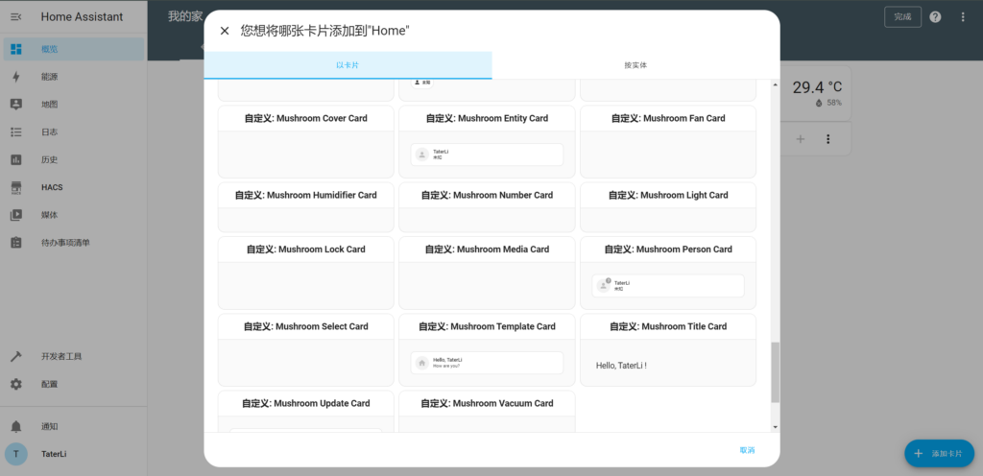The image size is (983, 476).
Task: Select the Mushroom Template Card
Action: pos(487,350)
